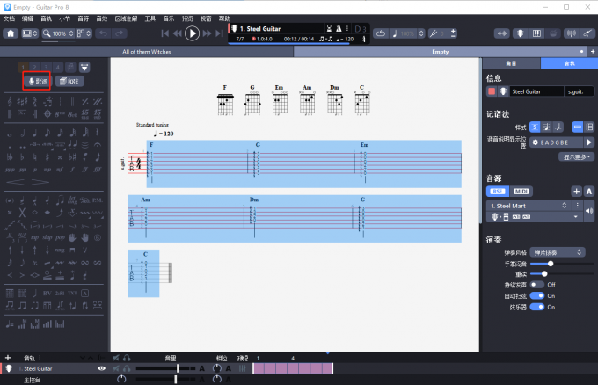
Task: Open the 和弦 (chords) panel
Action: point(69,81)
